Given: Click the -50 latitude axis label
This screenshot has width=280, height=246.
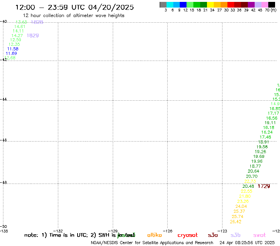Looking at the screenshot, I should pos(3,227).
